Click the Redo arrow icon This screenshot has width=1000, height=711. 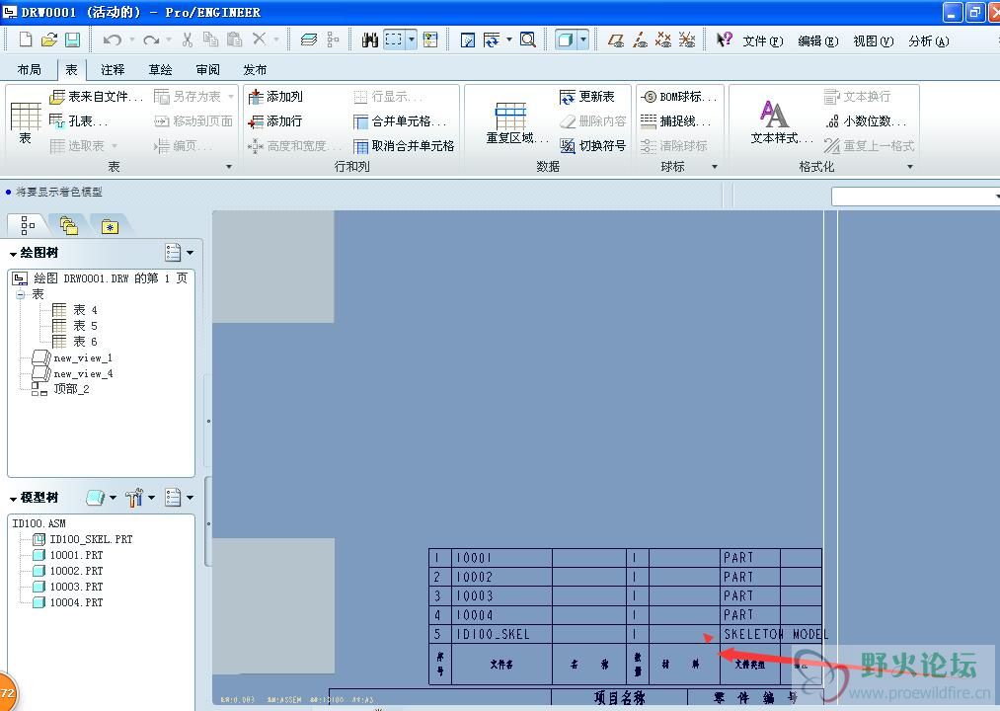coord(150,40)
